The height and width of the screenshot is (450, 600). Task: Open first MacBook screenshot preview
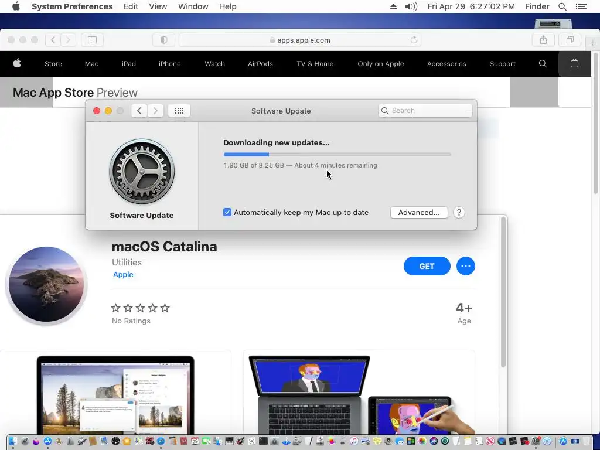click(115, 393)
